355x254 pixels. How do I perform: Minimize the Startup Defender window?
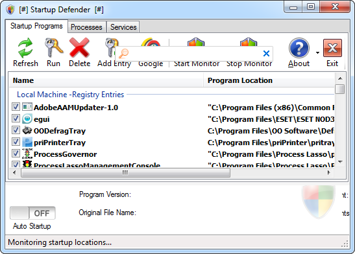pos(293,8)
